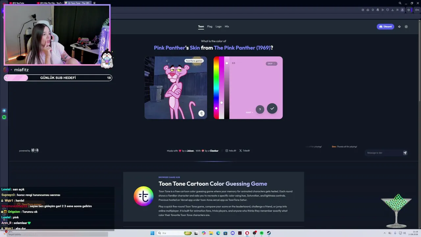Select the Toon game mode tab

click(201, 26)
